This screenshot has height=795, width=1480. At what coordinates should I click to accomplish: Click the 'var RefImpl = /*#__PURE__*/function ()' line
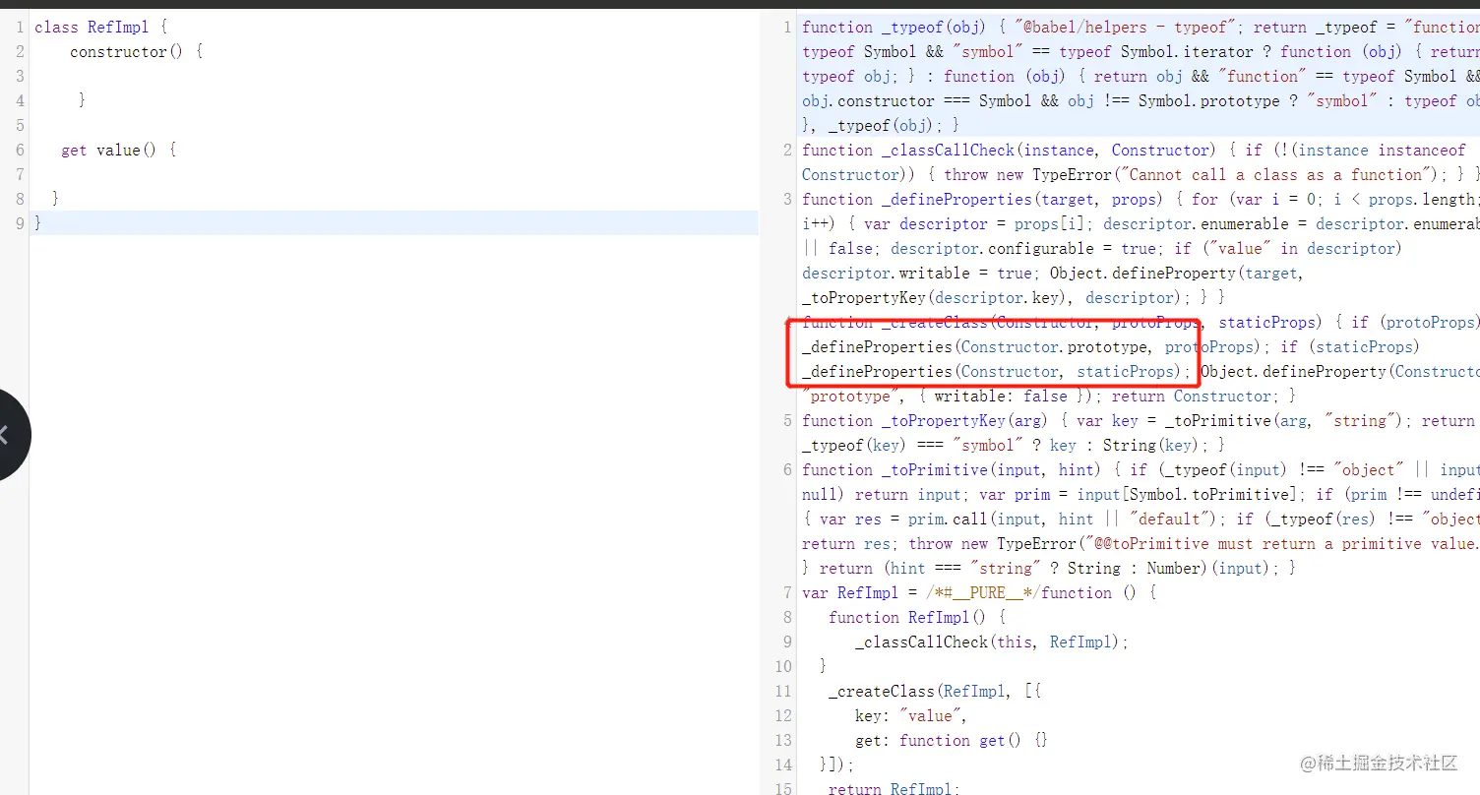tap(979, 593)
